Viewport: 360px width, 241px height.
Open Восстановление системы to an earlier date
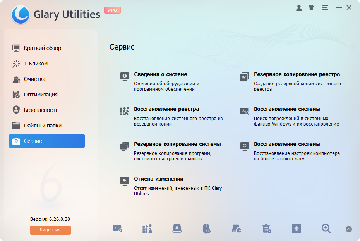pos(287,144)
